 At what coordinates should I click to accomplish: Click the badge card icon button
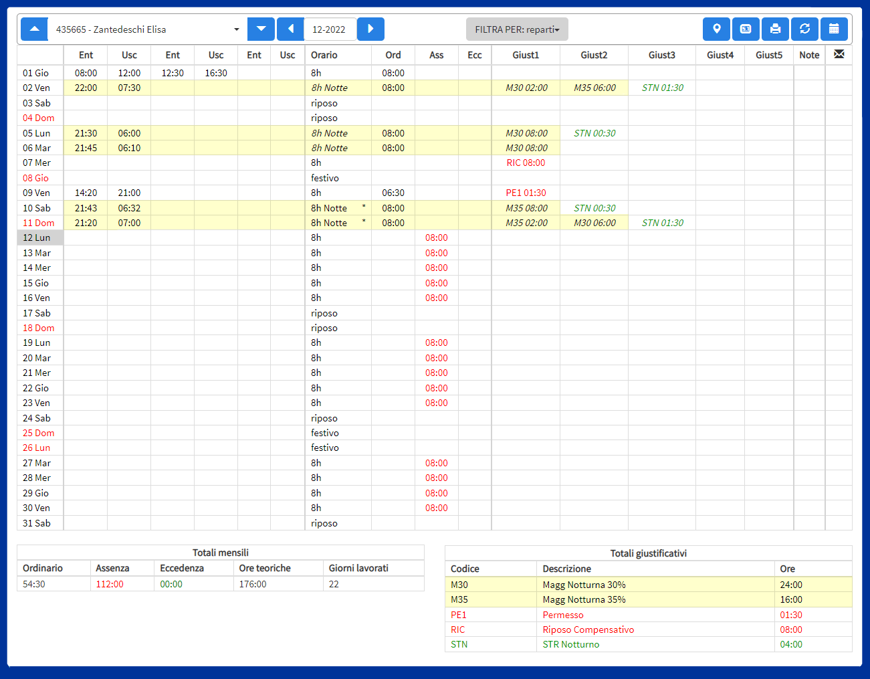coord(746,29)
